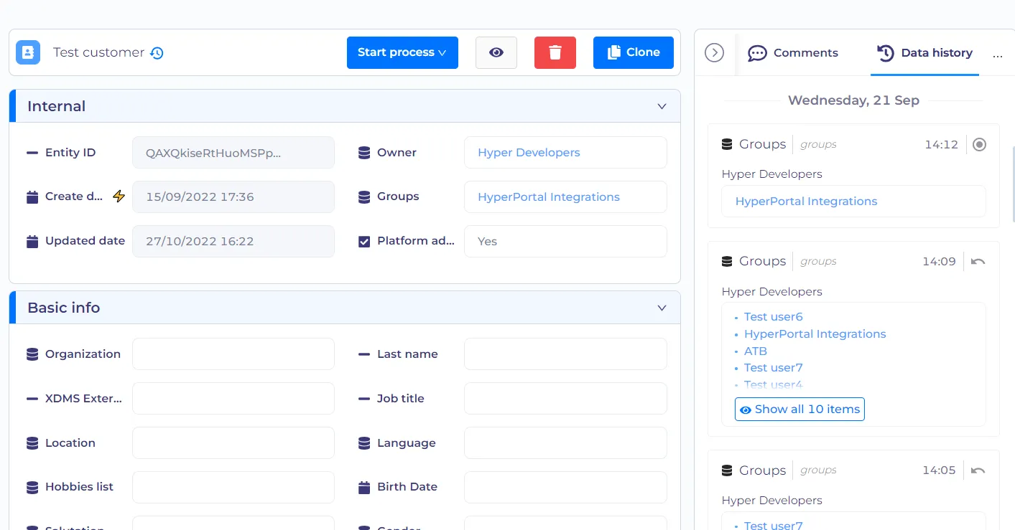
Task: Click the calendar icon next to Updated date
Action: 32,241
